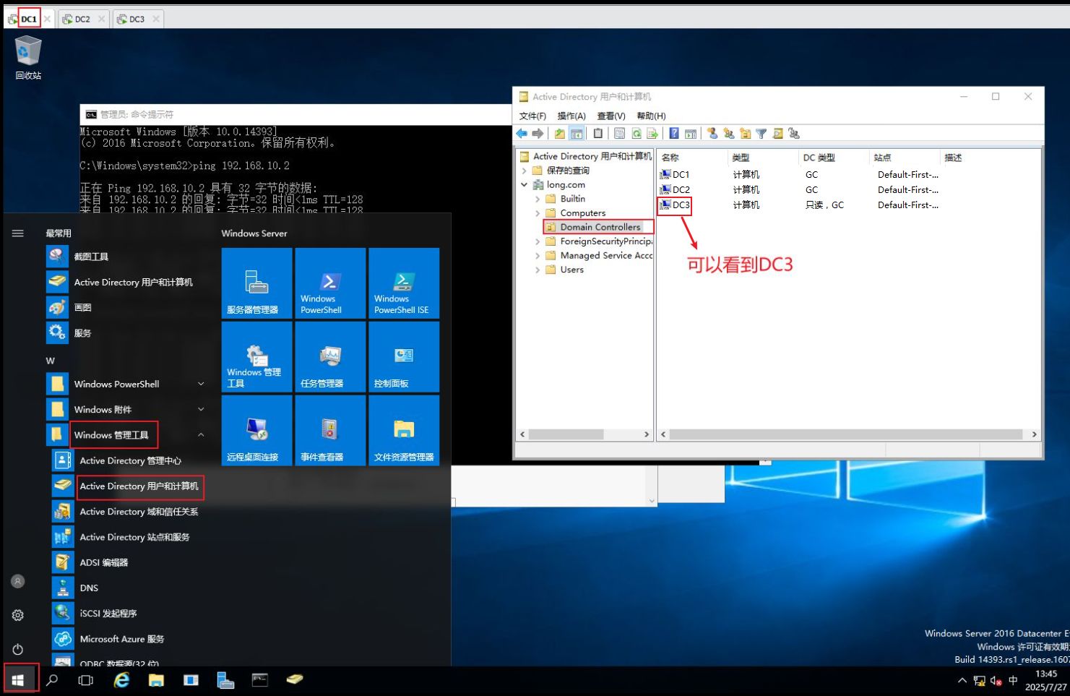Open Task View from the taskbar
Viewport: 1070px width, 696px height.
86,680
